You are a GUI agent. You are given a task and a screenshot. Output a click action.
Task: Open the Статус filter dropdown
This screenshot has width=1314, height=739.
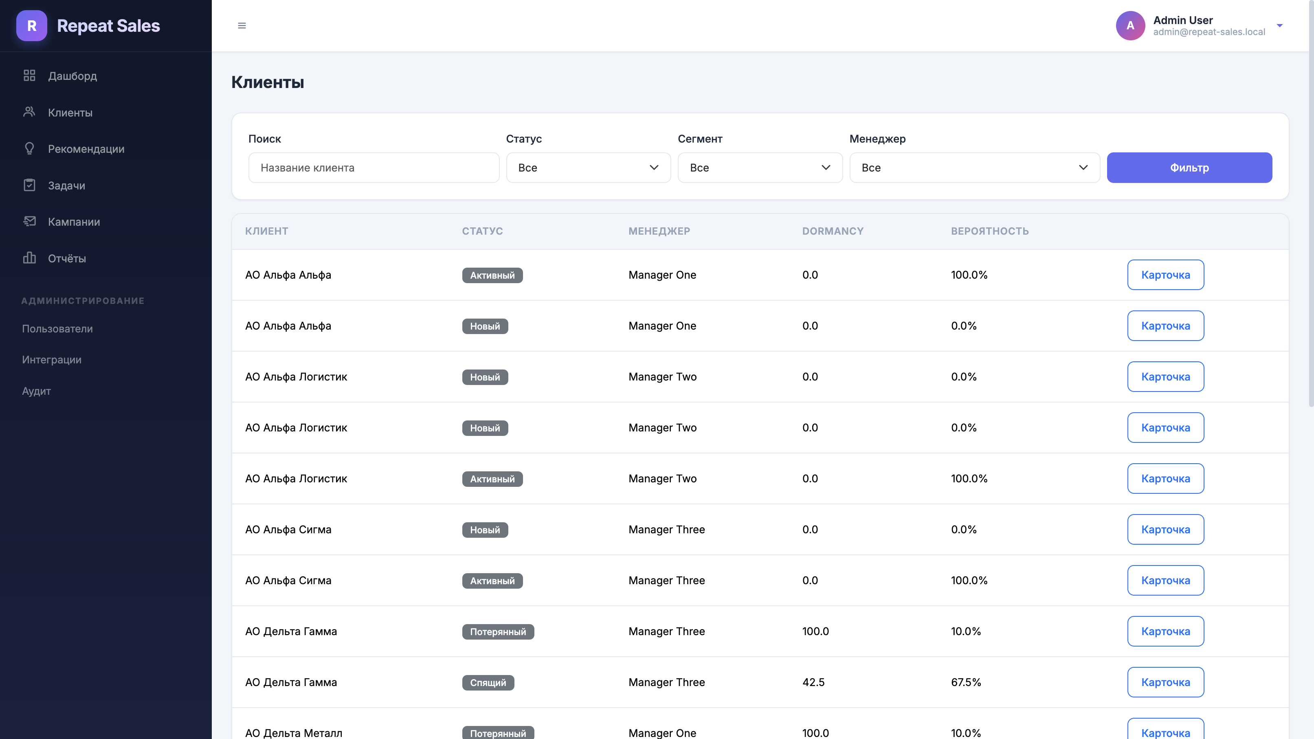click(x=588, y=167)
